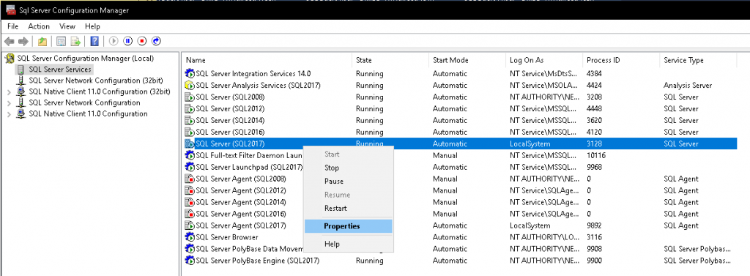Select the SQL Server (SQL2017) row name

click(230, 143)
